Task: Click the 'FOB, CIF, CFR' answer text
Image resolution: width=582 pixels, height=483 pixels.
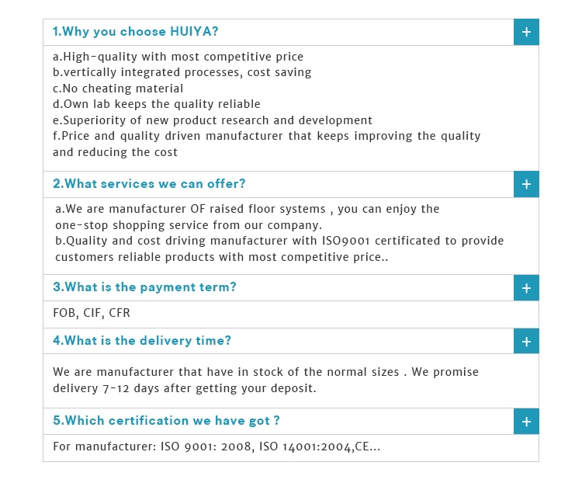Action: click(92, 314)
